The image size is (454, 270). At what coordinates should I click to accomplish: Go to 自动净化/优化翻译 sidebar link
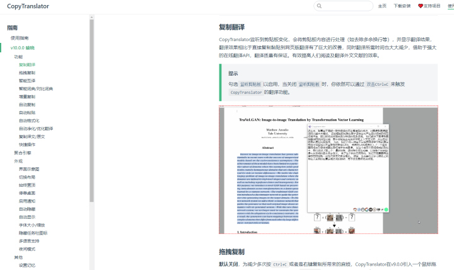(36, 129)
